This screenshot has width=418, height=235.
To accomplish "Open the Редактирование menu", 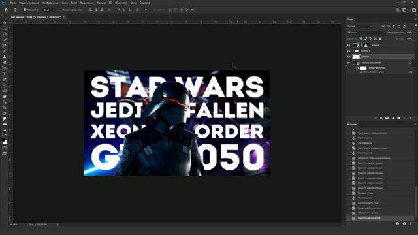I will click(x=29, y=3).
